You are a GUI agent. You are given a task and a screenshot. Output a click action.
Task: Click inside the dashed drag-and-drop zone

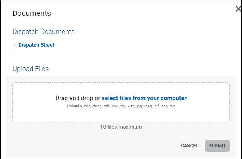121,113
